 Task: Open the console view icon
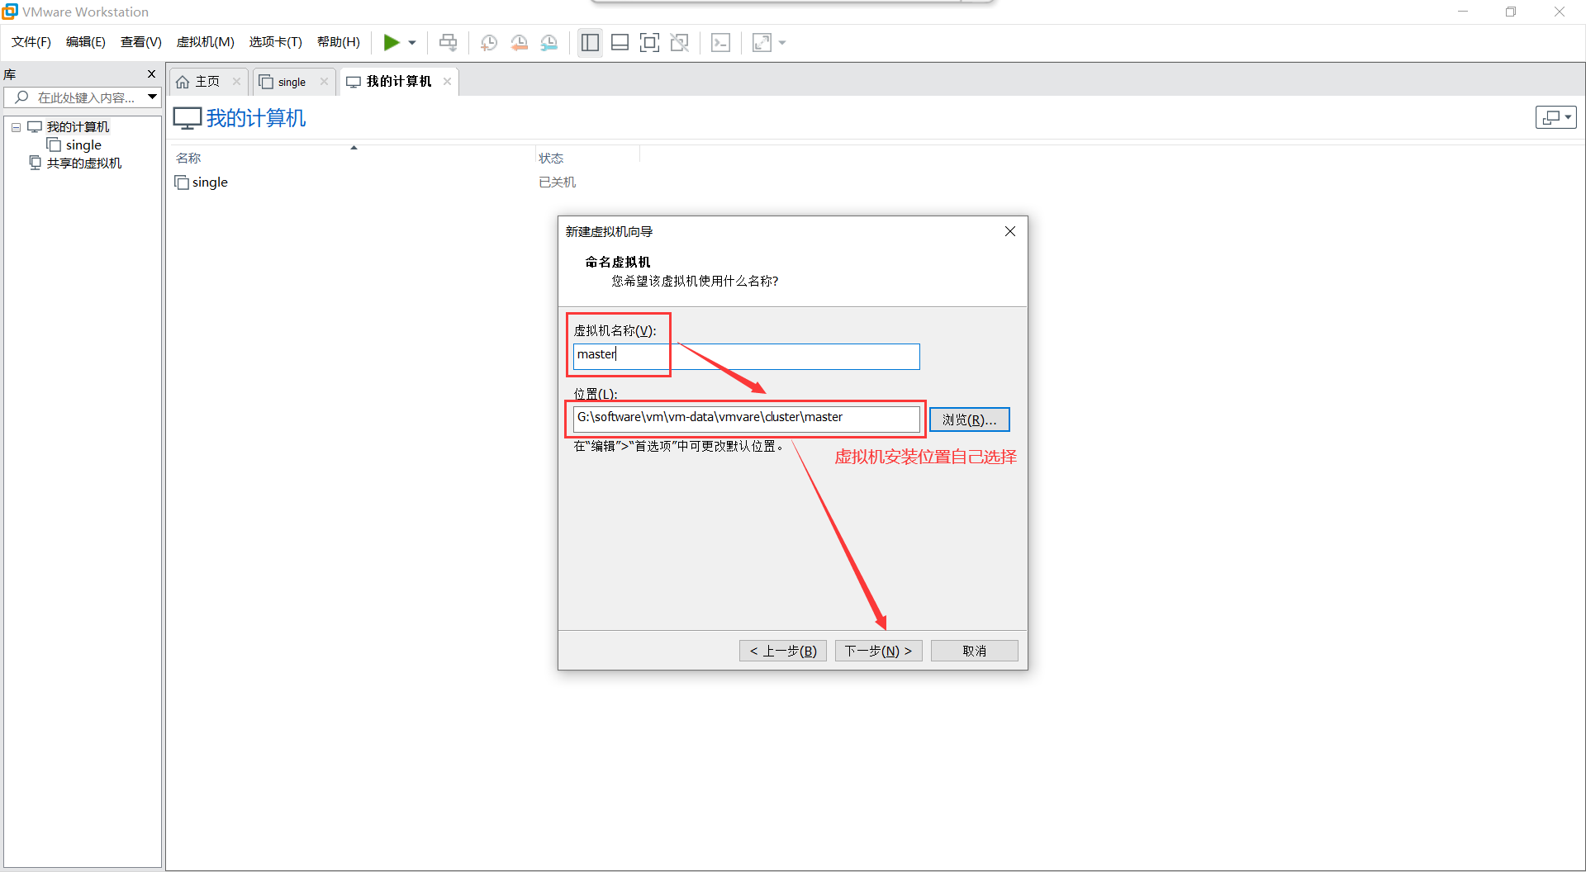[x=720, y=43]
